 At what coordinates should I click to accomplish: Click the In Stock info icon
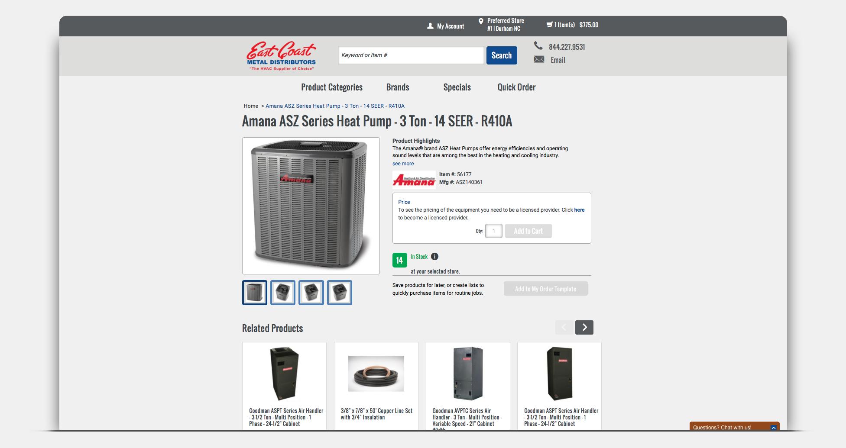click(434, 256)
